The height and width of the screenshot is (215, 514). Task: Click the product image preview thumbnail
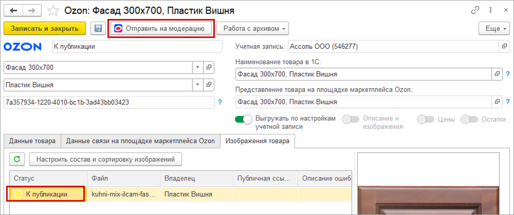pos(433,184)
